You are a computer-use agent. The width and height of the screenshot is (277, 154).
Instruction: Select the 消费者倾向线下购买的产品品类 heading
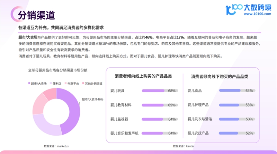click(220, 76)
